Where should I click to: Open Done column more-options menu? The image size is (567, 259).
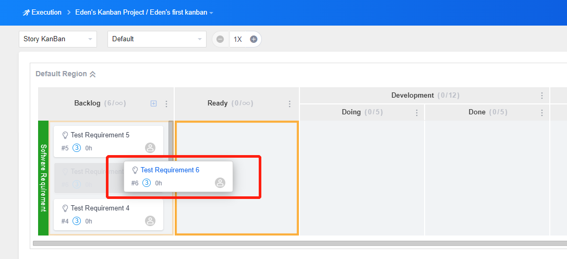542,112
